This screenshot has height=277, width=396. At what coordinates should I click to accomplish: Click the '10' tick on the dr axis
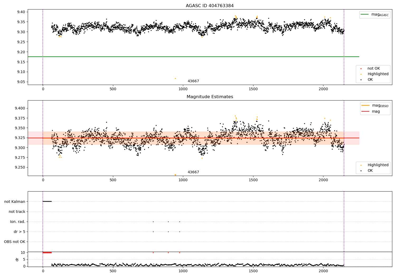(x=23, y=252)
